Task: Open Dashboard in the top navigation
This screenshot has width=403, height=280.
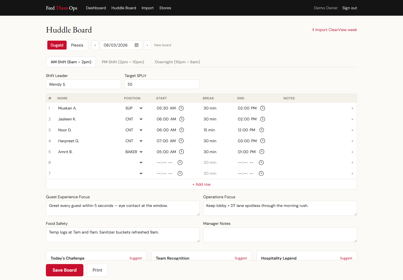Action: (96, 8)
